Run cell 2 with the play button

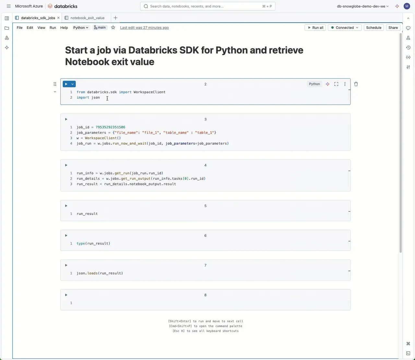click(x=66, y=84)
